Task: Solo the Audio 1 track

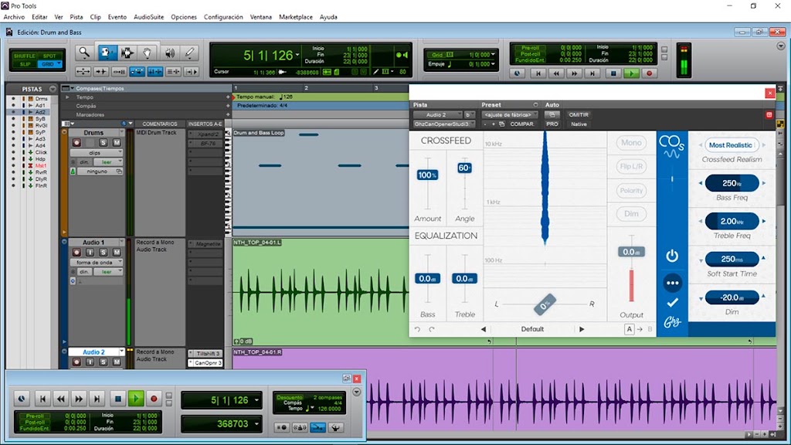Action: (x=104, y=253)
